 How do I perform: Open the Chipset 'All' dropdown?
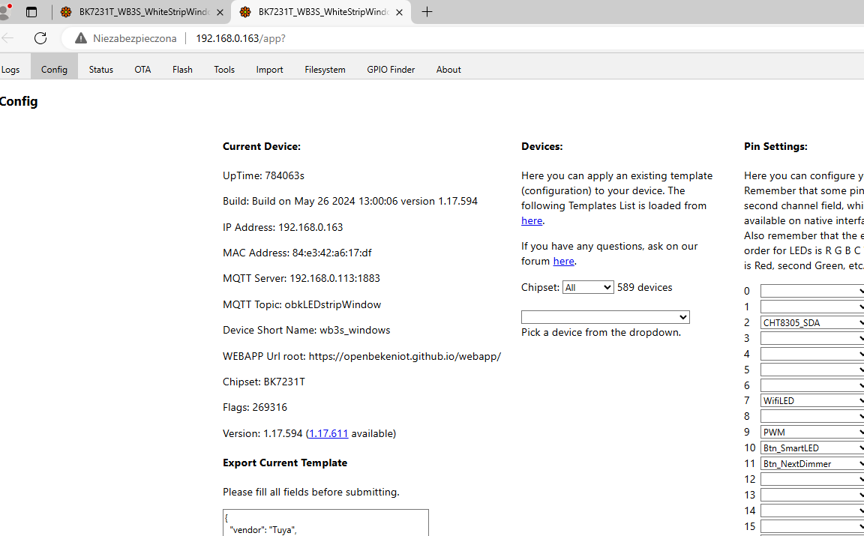(x=588, y=288)
